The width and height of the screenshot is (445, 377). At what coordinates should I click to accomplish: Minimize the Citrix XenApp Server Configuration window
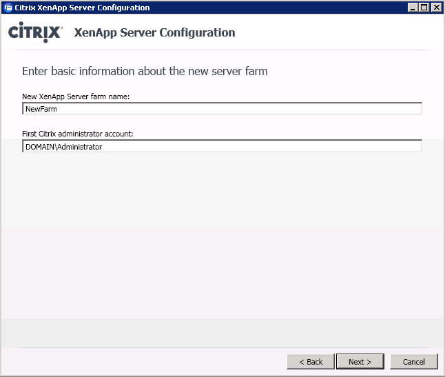[x=413, y=8]
